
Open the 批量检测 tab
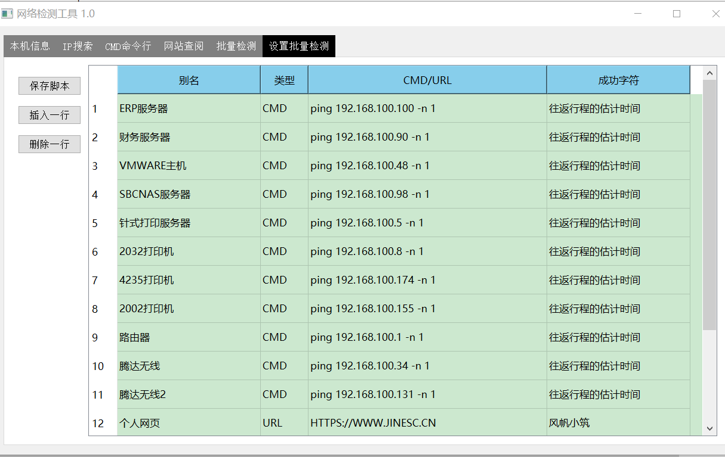pyautogui.click(x=236, y=46)
